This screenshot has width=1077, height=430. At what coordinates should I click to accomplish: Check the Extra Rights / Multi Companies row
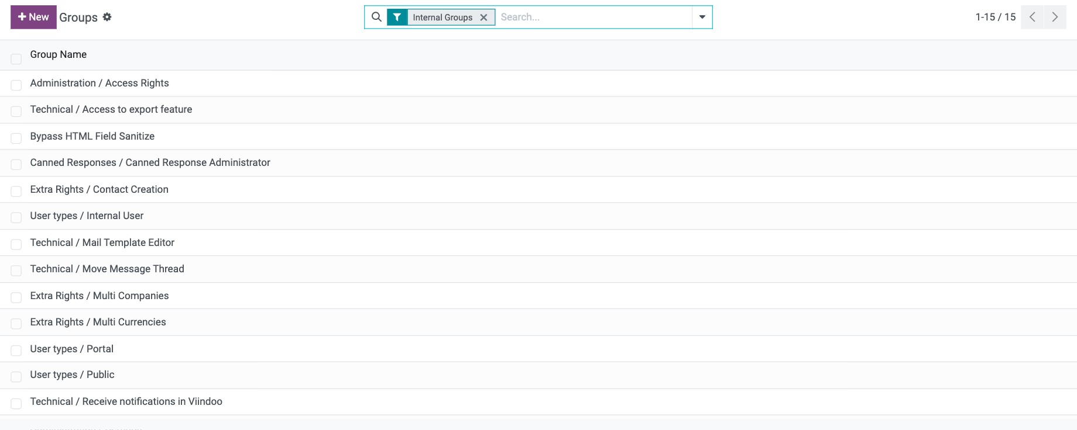[16, 297]
